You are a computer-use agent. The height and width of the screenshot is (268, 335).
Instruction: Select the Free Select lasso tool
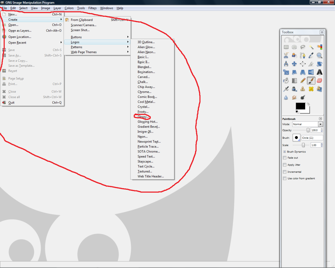(303, 47)
